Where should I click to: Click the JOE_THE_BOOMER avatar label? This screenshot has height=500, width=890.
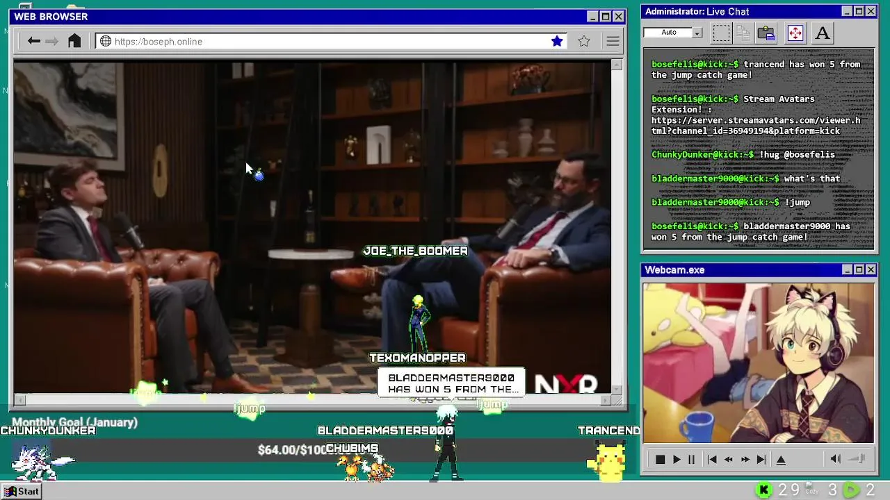point(416,251)
